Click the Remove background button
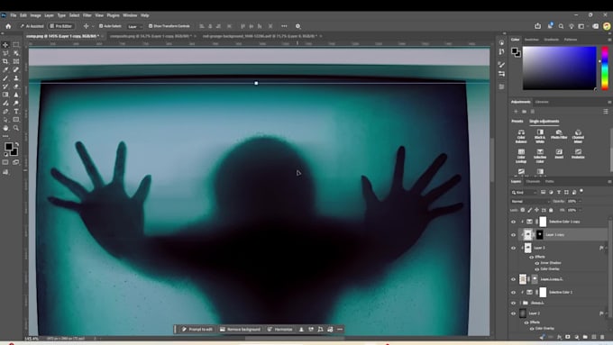The image size is (613, 345). [x=240, y=330]
